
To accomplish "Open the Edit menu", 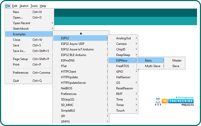I will pos(15,6).
